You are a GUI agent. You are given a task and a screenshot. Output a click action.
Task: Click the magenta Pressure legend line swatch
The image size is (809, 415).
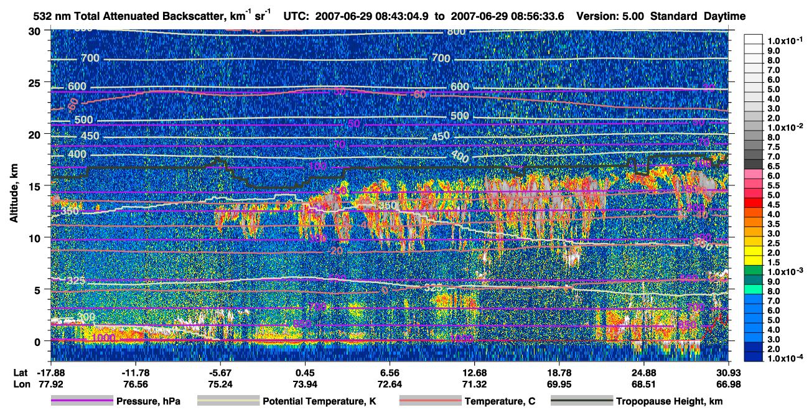coord(81,401)
